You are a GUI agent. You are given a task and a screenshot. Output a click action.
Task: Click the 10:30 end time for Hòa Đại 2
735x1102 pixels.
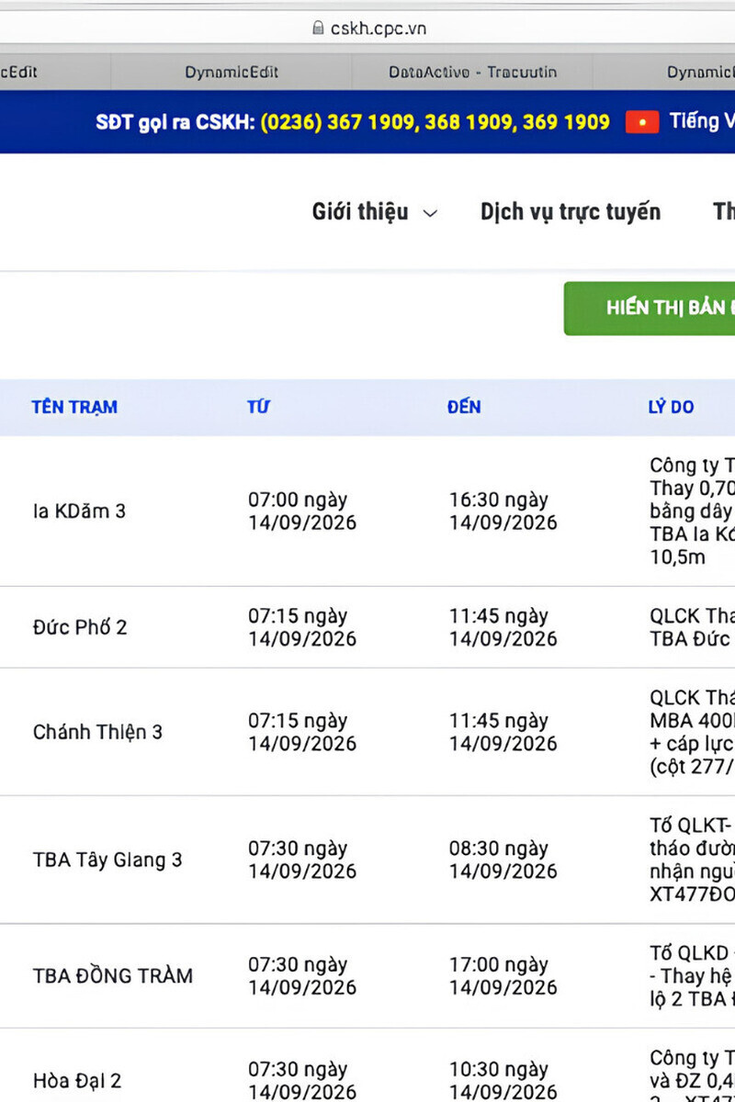[x=503, y=1081]
